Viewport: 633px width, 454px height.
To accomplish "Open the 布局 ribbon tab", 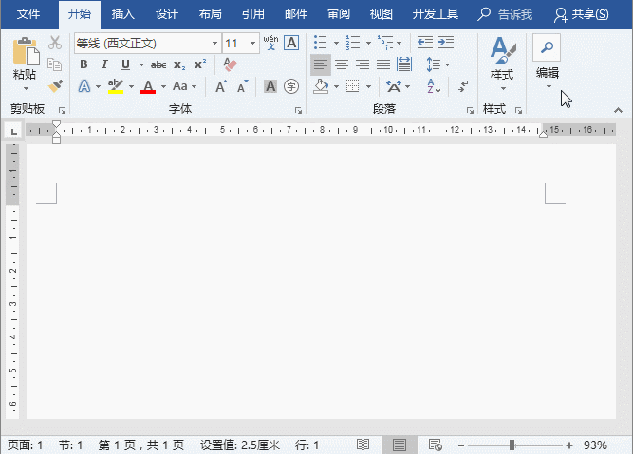I will tap(211, 14).
